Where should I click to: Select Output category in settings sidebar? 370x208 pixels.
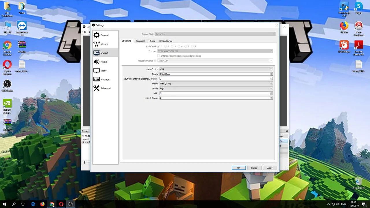pyautogui.click(x=105, y=53)
